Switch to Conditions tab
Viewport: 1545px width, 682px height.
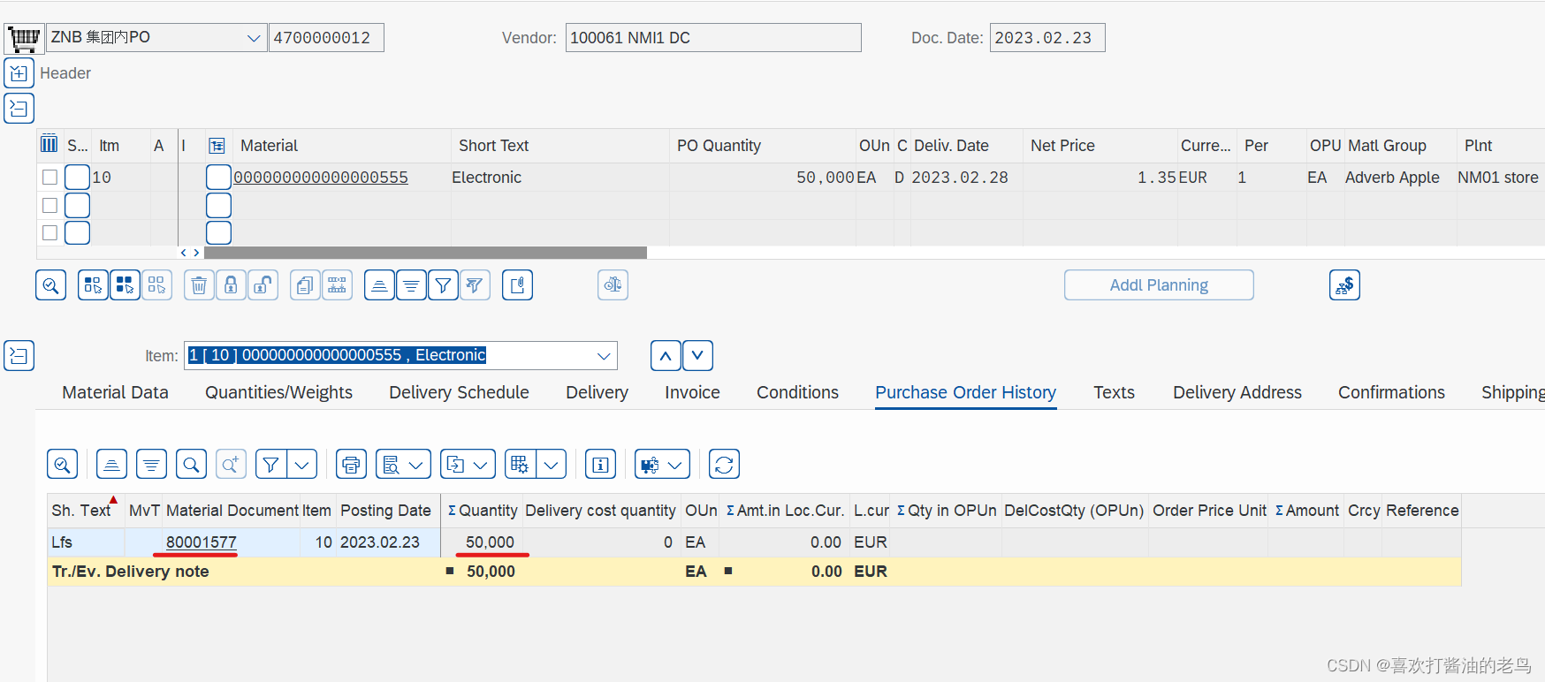pos(797,392)
